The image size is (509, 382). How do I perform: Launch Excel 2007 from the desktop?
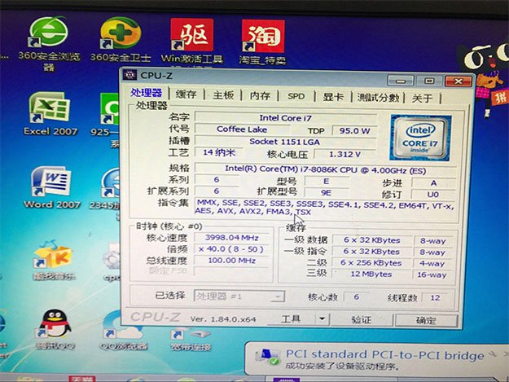point(50,109)
